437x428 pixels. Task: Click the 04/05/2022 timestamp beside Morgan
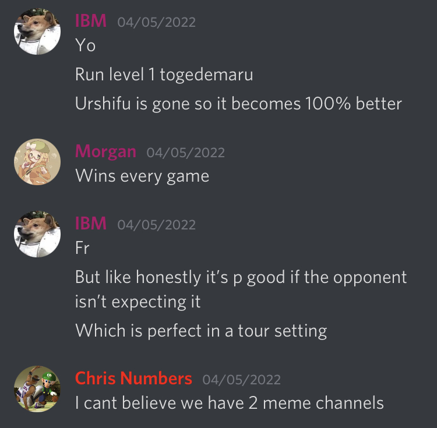(186, 153)
